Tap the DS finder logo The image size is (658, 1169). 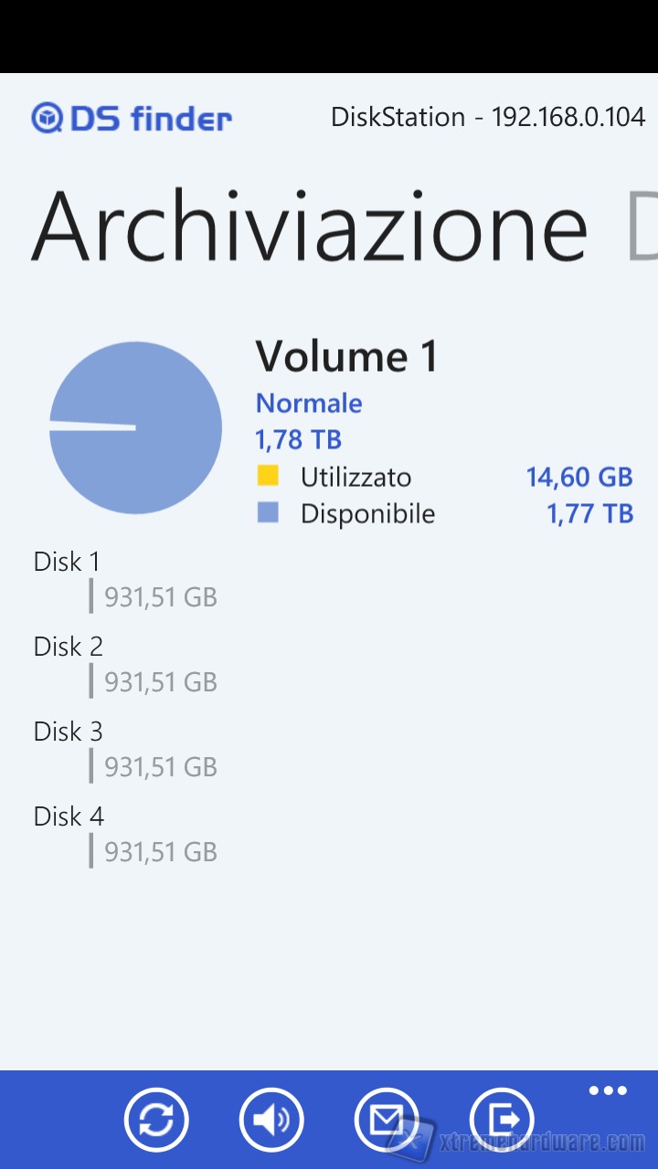132,118
